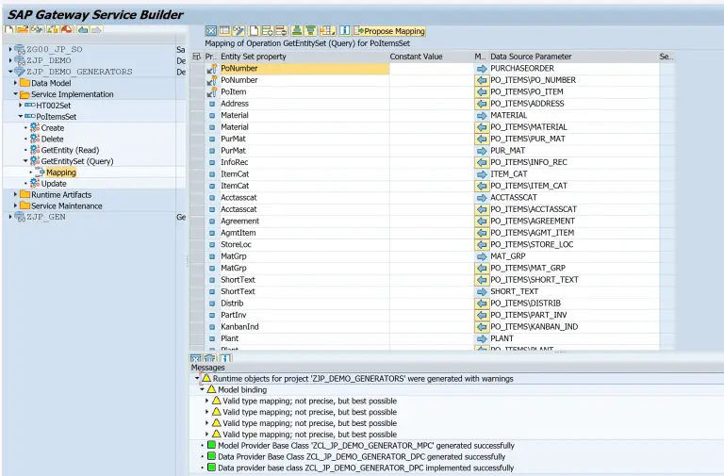Viewport: 724px width, 476px height.
Task: Click the mapping direction arrow for PO_ITEMS\MATERIAL
Action: (482, 127)
